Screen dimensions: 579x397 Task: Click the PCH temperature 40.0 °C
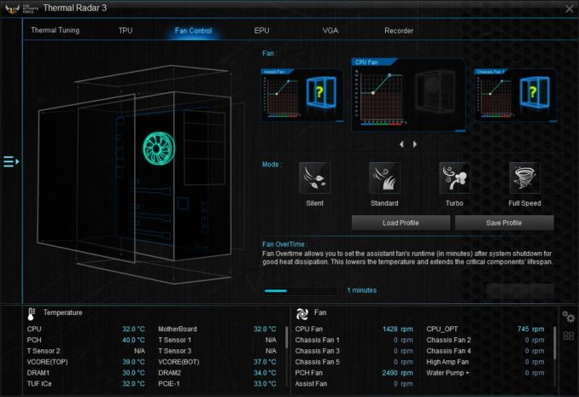pyautogui.click(x=134, y=340)
